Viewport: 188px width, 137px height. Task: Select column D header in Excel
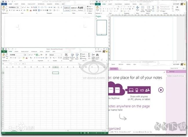pos(25,67)
